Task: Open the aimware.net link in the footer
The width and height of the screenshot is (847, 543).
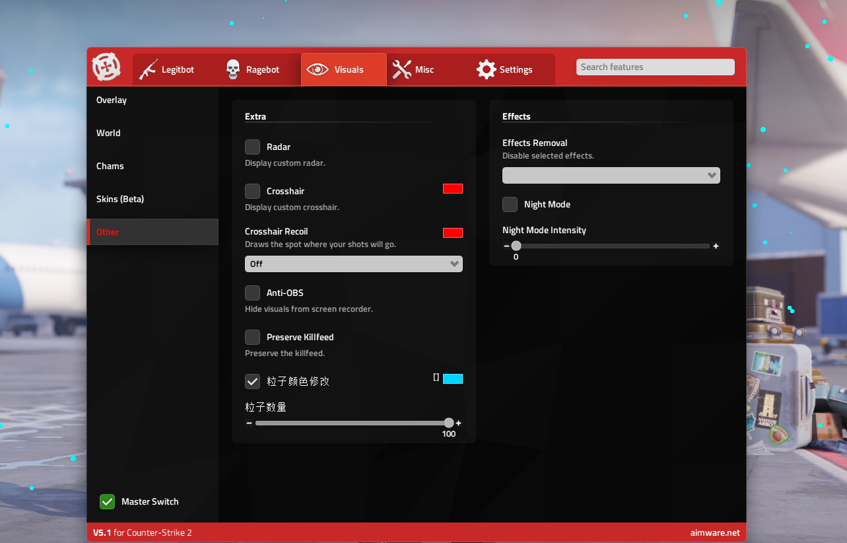Action: click(x=715, y=532)
